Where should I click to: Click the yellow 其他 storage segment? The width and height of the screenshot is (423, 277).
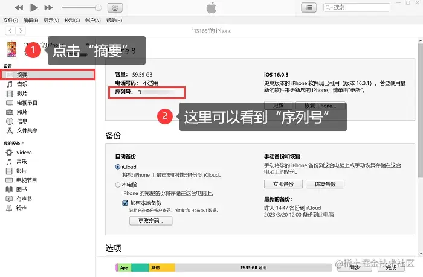pos(162,267)
